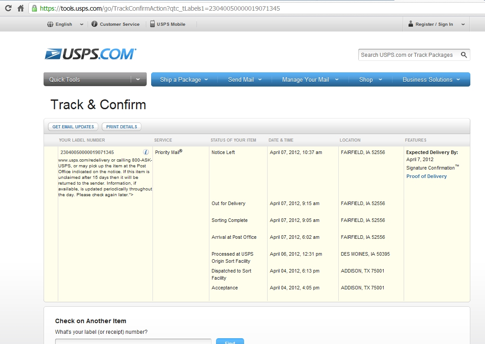The width and height of the screenshot is (485, 344).
Task: Click the FEATURES column header
Action: coord(415,140)
